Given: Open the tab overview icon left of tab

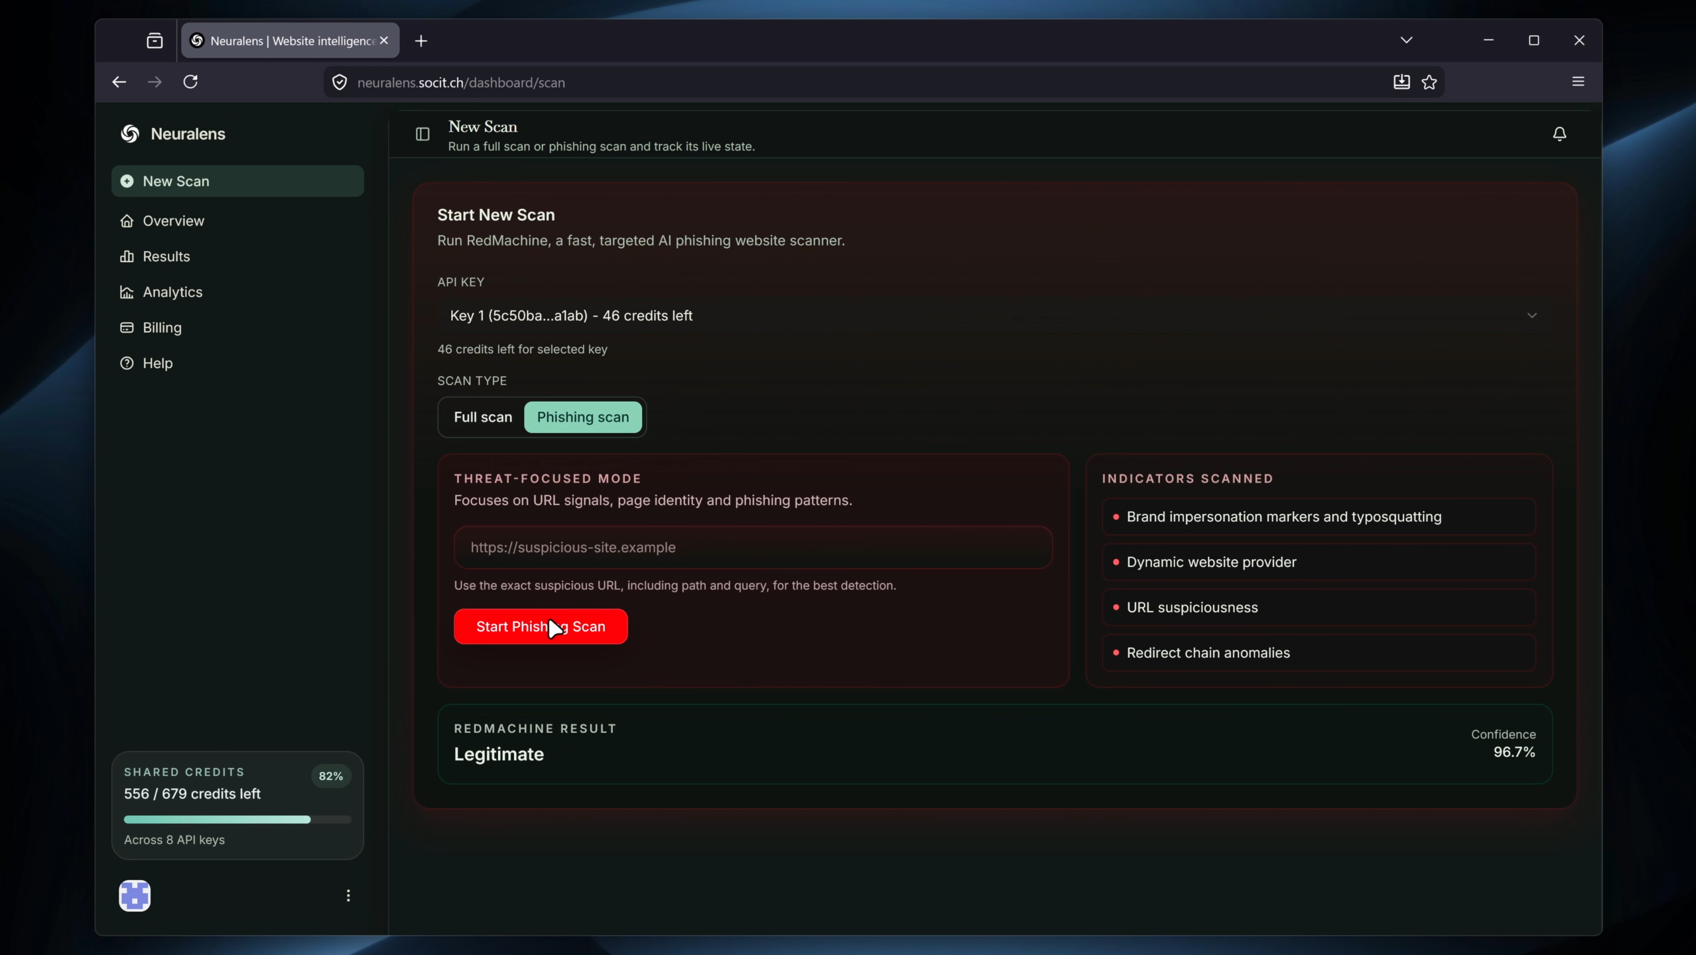Looking at the screenshot, I should point(155,41).
